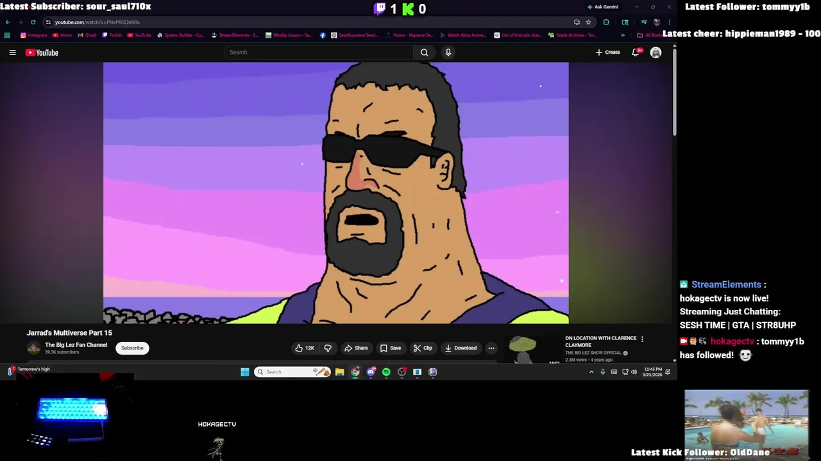Viewport: 821px width, 461px height.
Task: Open the taskbar volume speaker icon
Action: coord(634,372)
